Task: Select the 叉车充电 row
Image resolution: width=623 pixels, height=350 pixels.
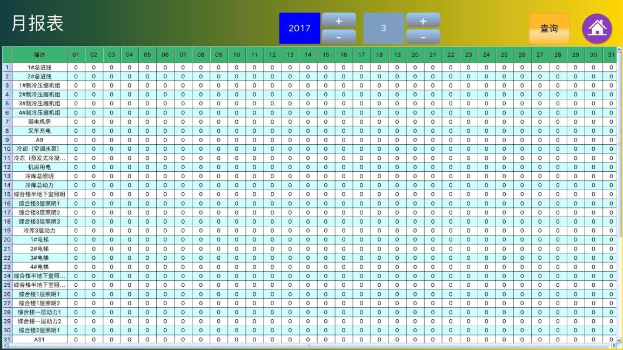Action: pyautogui.click(x=310, y=131)
